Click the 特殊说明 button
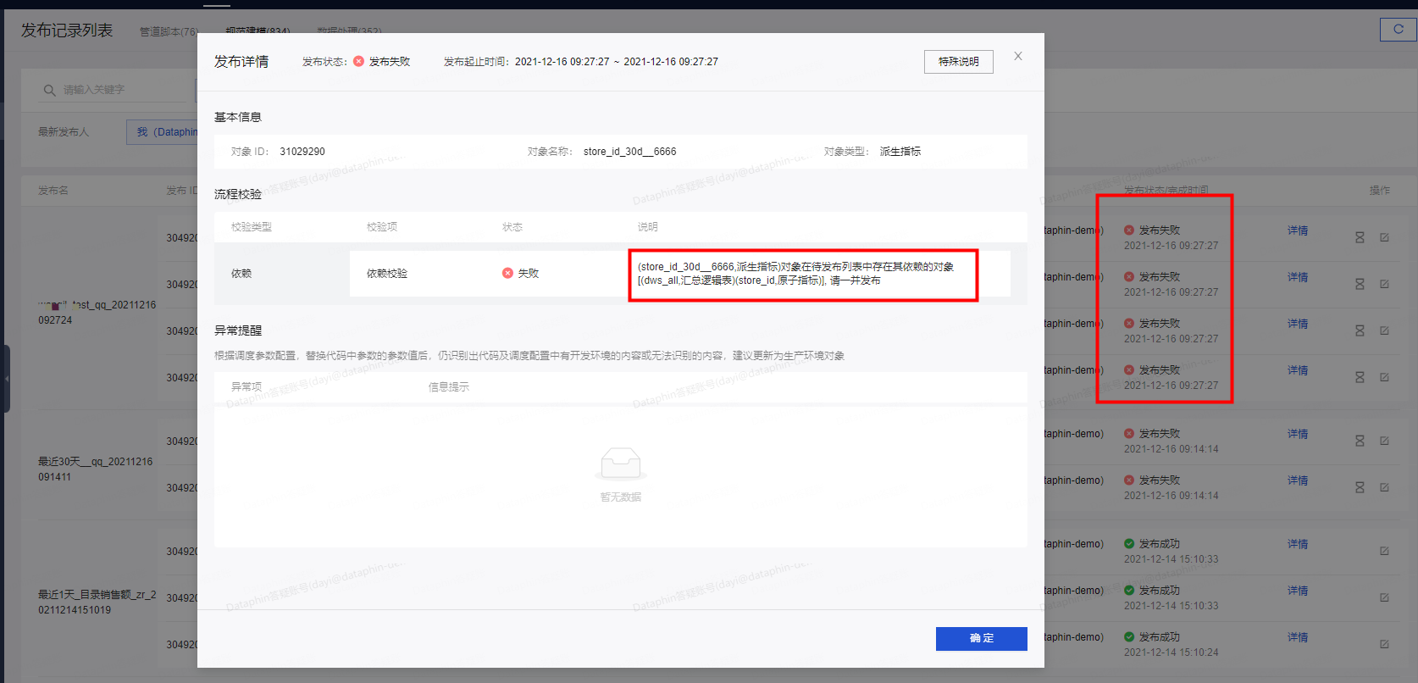This screenshot has height=683, width=1418. coord(958,62)
